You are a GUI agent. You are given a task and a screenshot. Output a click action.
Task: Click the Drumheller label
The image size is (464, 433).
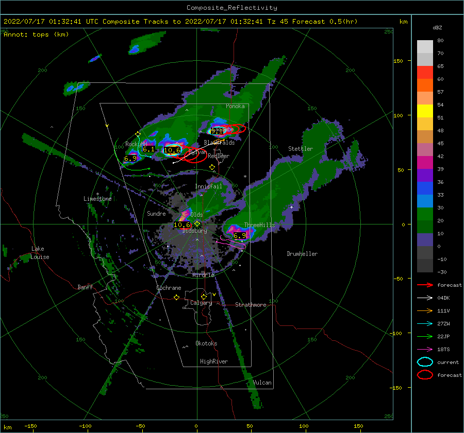(302, 254)
